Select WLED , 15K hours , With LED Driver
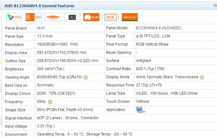The height and width of the screenshot is (138, 217). tap(167, 93)
